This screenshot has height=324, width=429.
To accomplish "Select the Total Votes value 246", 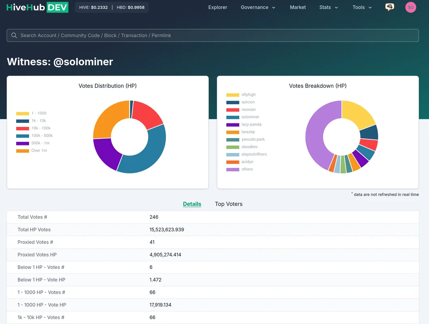I will (x=154, y=217).
